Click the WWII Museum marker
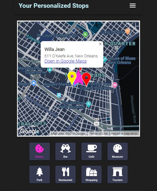Image resolution: width=157 pixels, height=191 pixels. coord(89,104)
